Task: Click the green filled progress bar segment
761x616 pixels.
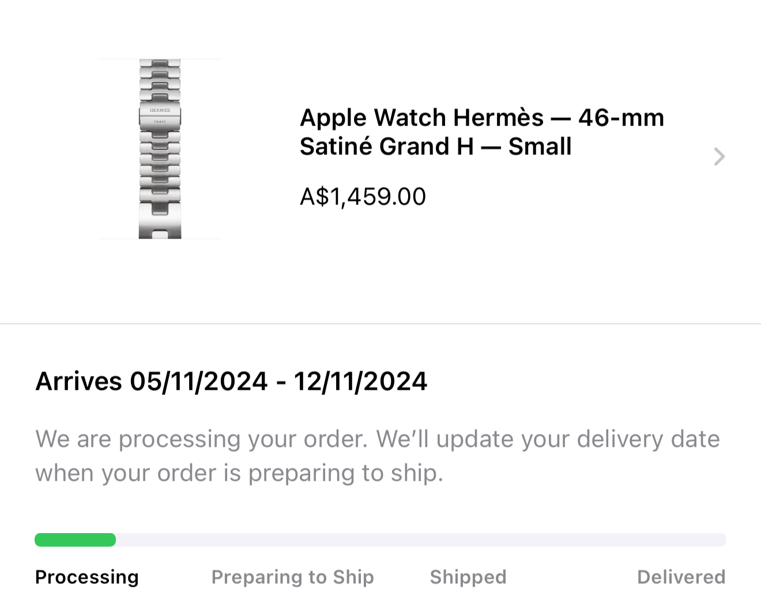Action: (75, 540)
